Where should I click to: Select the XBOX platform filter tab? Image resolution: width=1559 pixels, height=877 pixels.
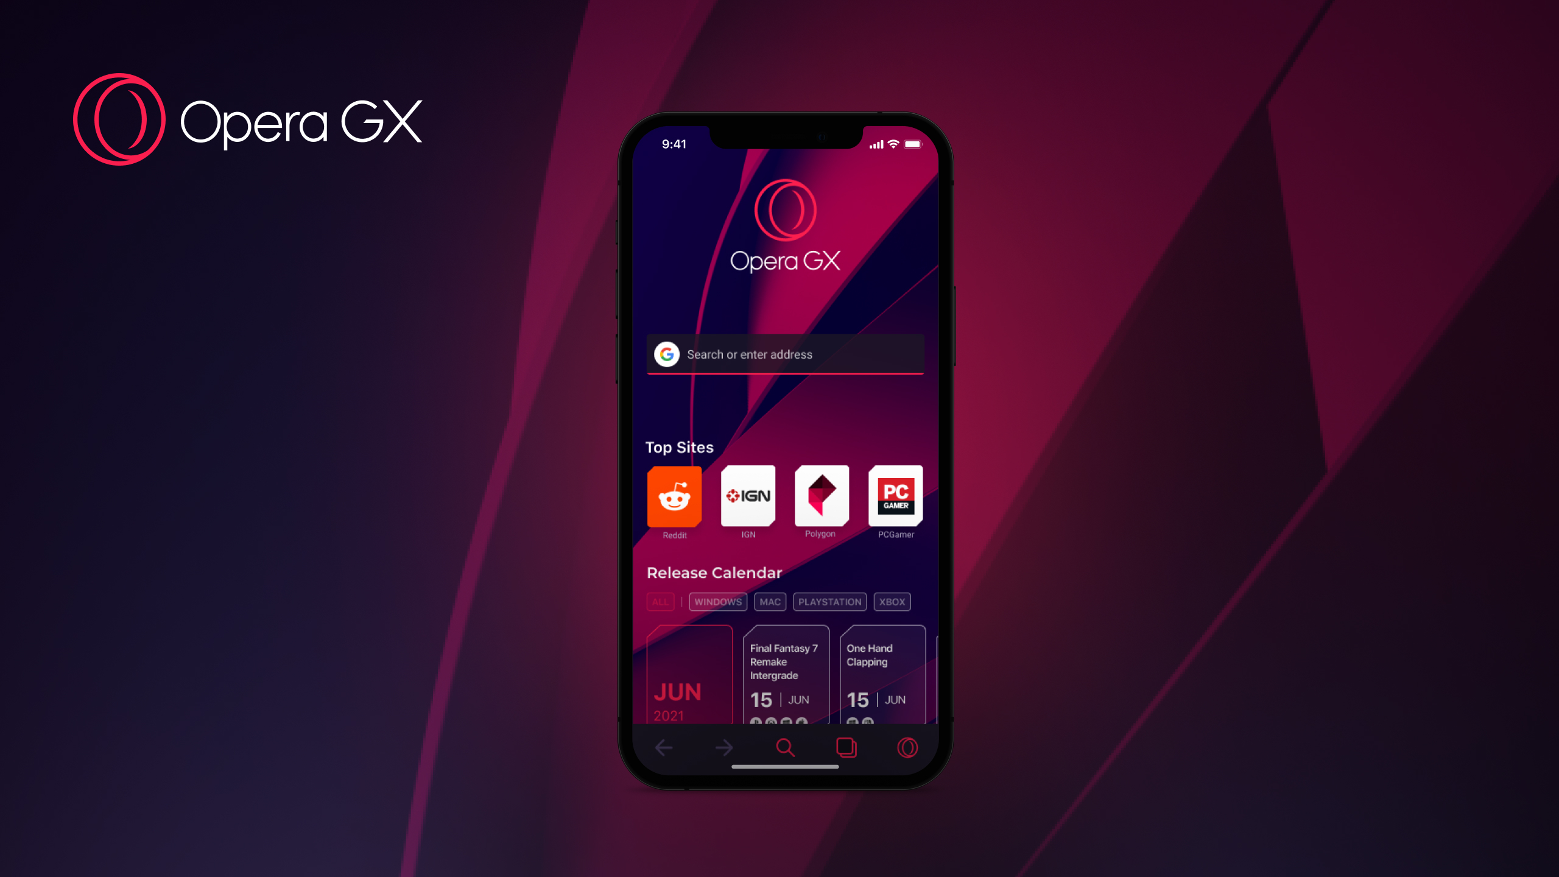[891, 602]
